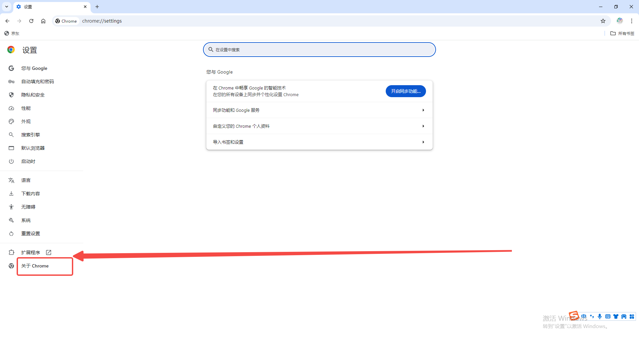Open 默认浏览器 settings section
This screenshot has height=346, width=639.
tap(33, 148)
